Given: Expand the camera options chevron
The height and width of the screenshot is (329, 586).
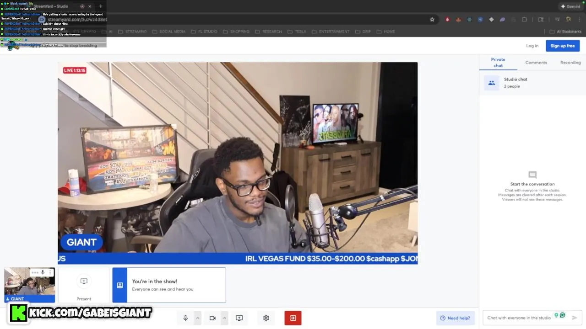Looking at the screenshot, I should click(224, 318).
